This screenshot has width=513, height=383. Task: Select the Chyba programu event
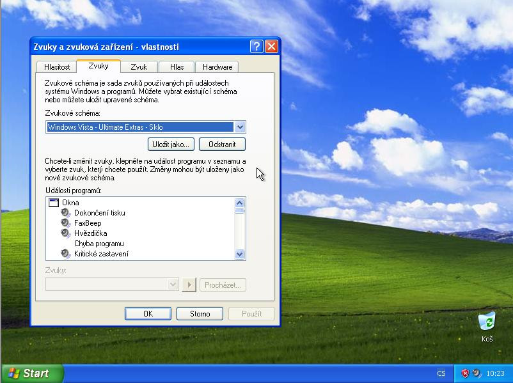99,244
